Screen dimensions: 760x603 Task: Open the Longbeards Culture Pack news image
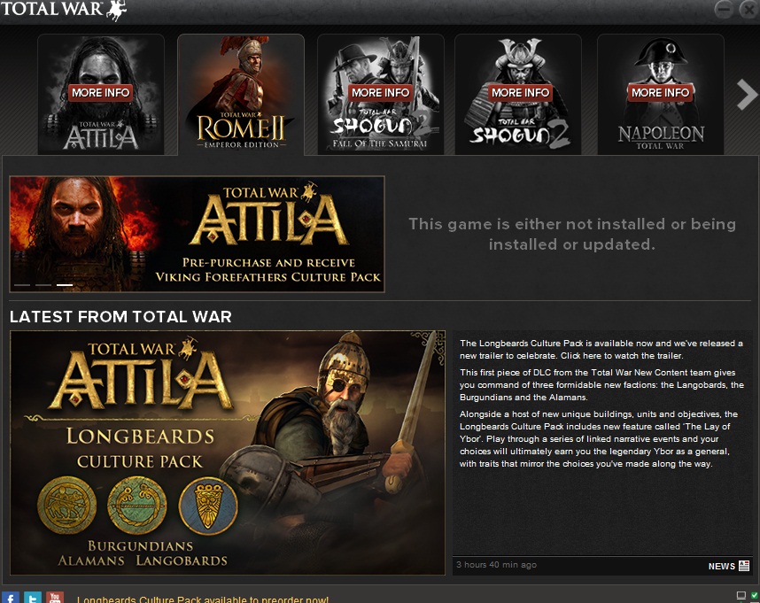click(228, 452)
